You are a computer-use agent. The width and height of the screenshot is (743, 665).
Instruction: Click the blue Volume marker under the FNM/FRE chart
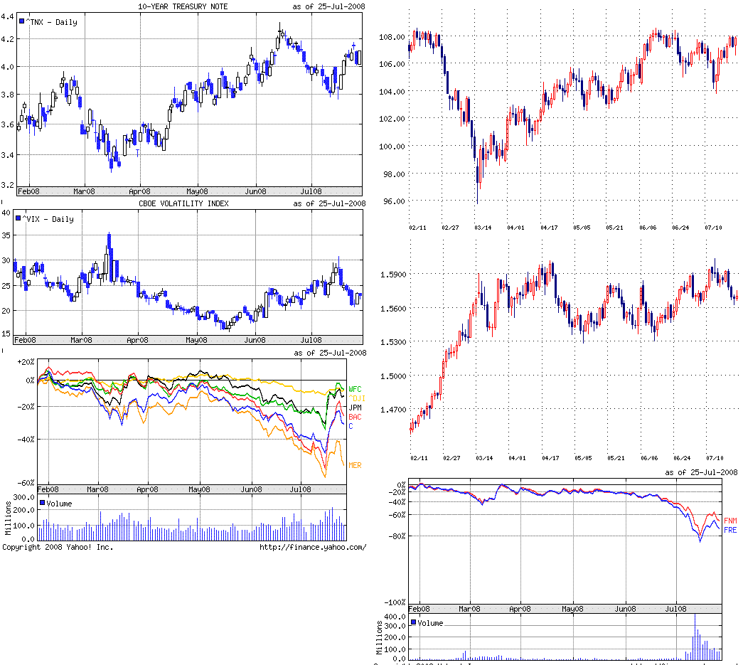[x=415, y=623]
